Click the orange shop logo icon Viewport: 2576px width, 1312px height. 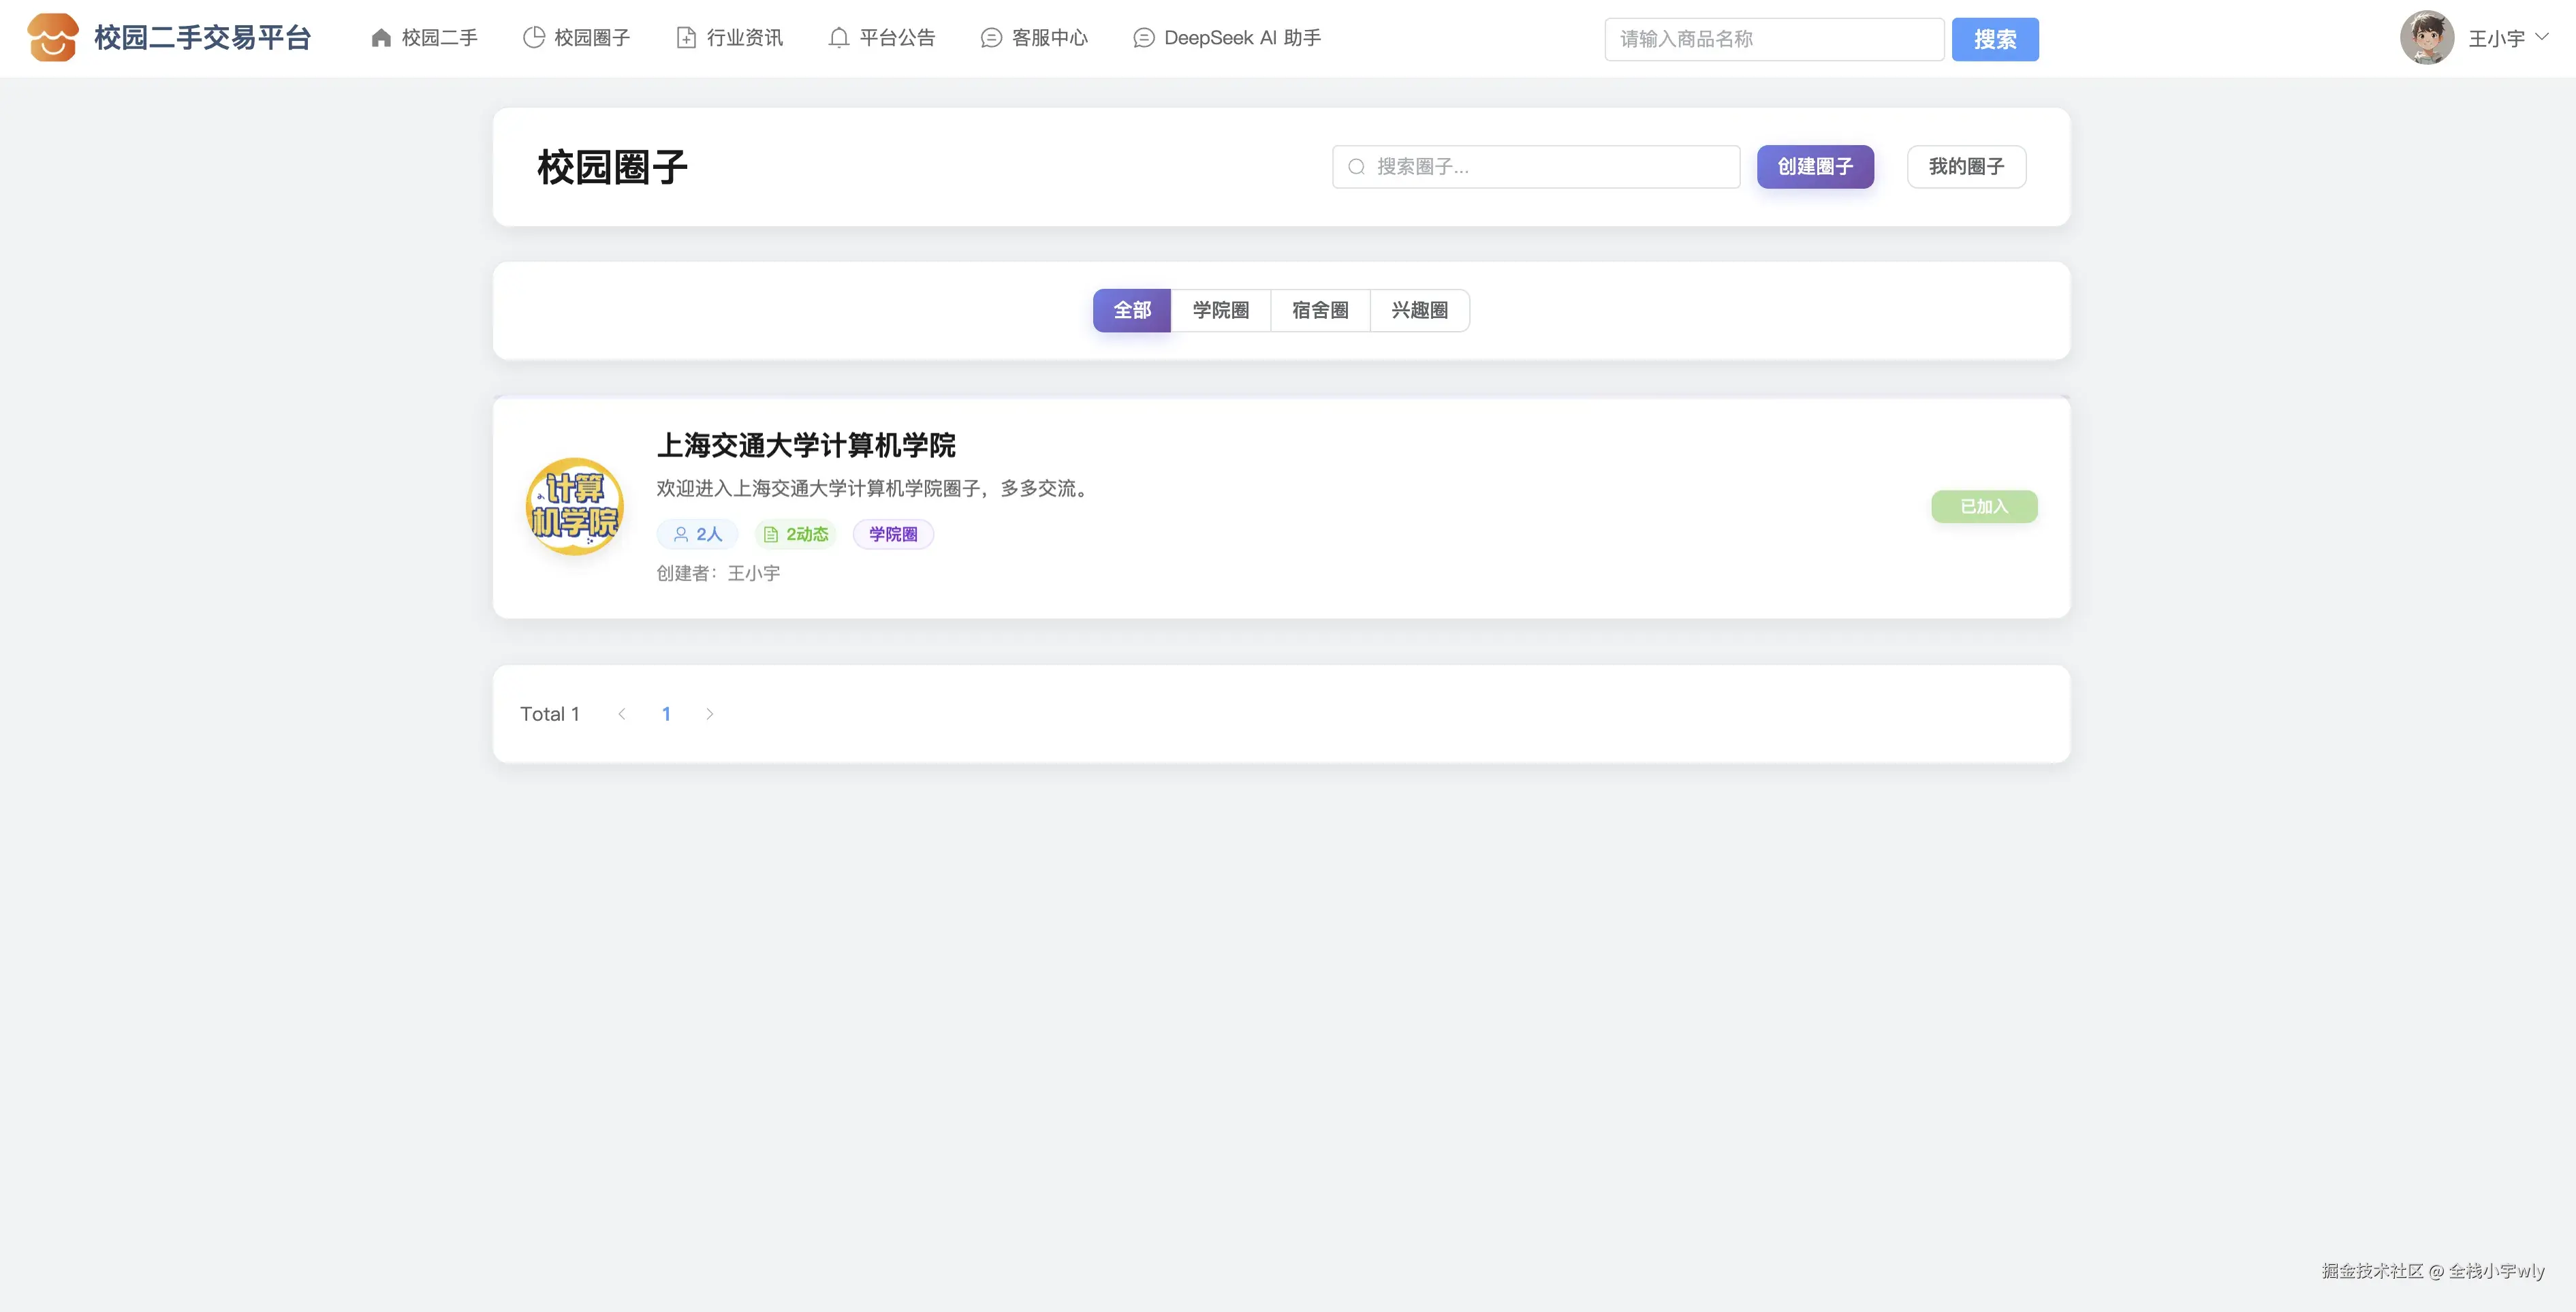52,38
